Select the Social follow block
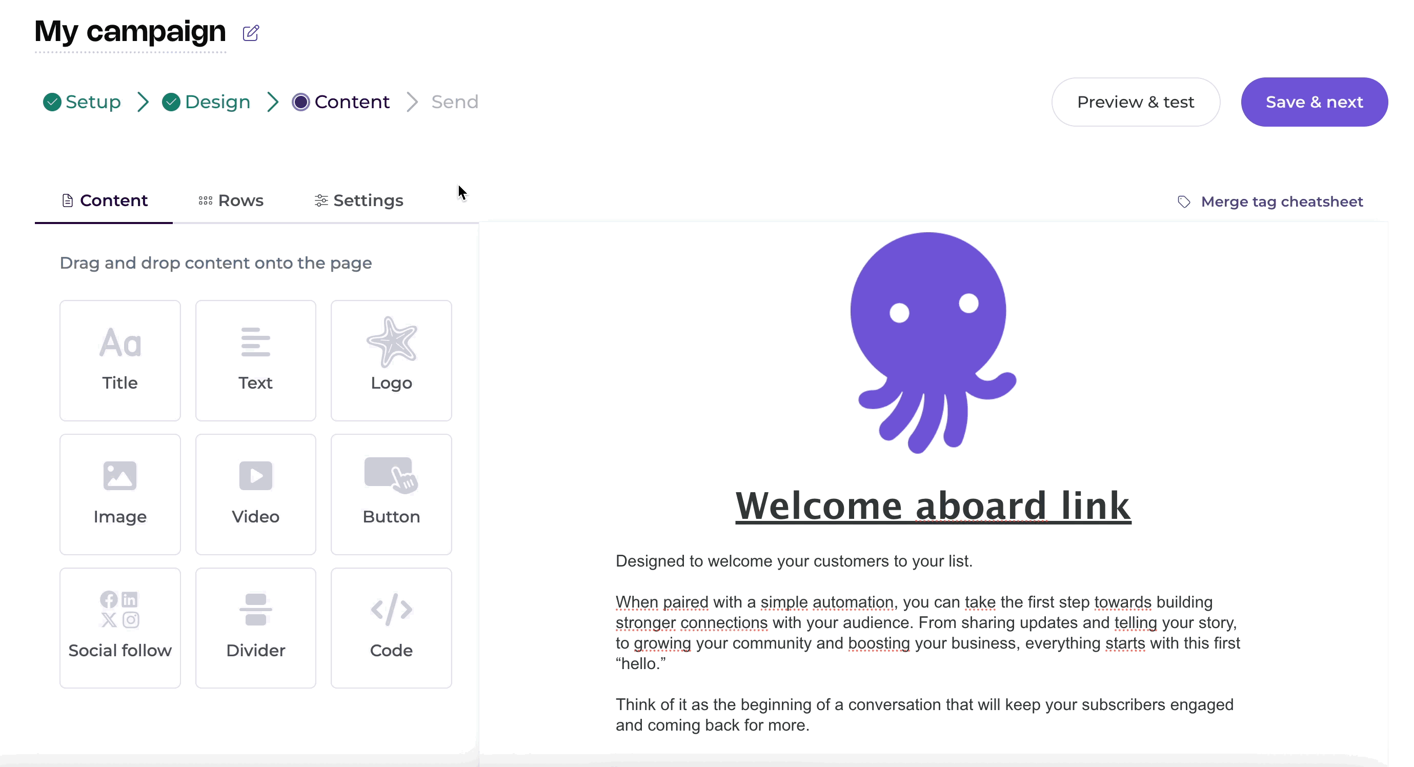 [119, 628]
